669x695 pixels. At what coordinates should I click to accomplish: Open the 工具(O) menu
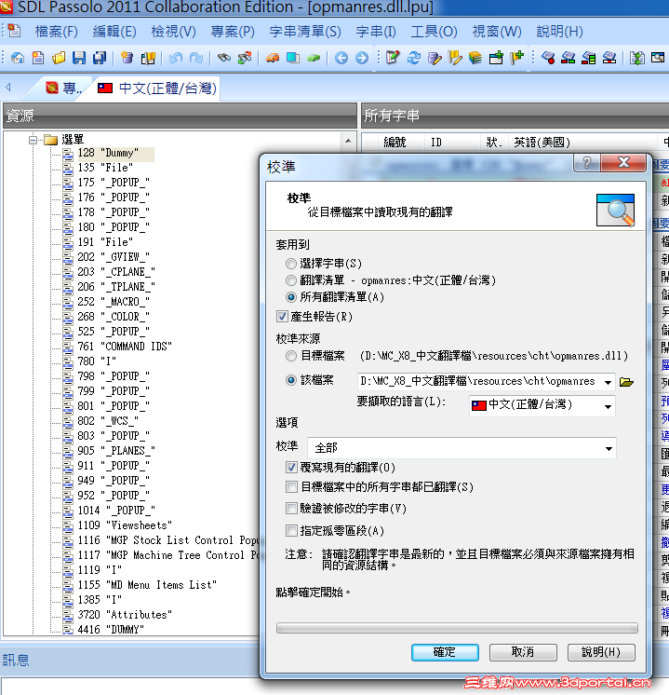pos(434,32)
